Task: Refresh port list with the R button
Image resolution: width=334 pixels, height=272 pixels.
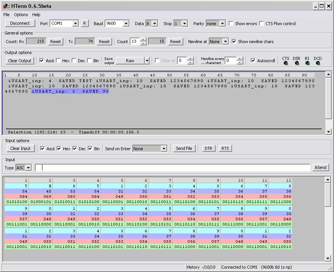Action: click(85, 23)
